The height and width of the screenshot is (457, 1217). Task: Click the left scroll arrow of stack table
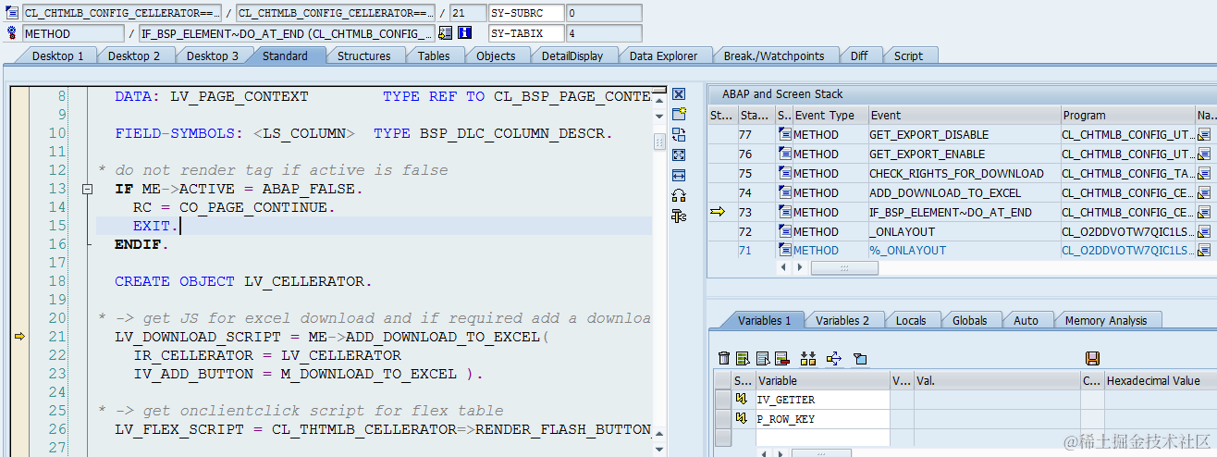785,267
